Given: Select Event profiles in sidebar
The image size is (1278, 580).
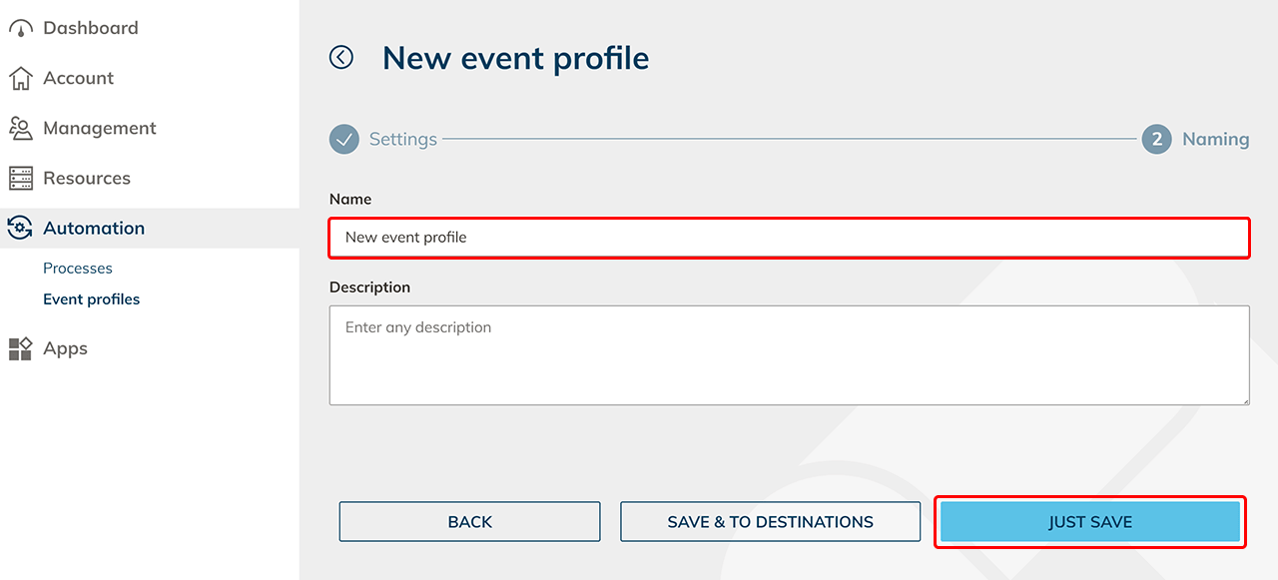Looking at the screenshot, I should coord(92,299).
